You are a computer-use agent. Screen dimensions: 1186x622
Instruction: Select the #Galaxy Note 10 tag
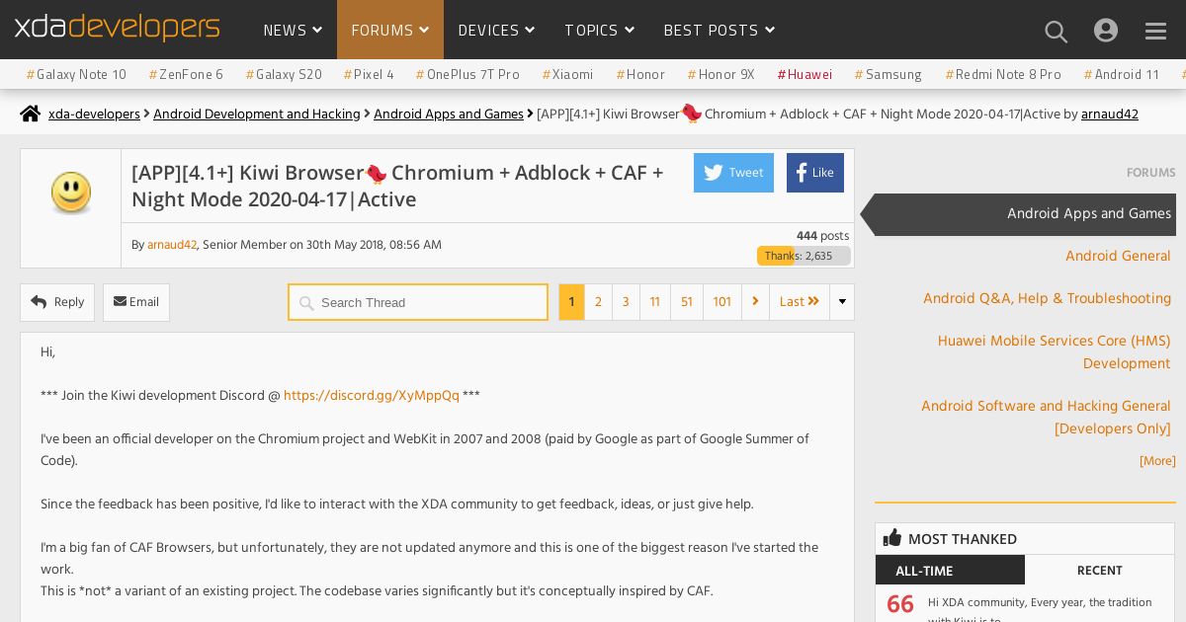point(76,74)
